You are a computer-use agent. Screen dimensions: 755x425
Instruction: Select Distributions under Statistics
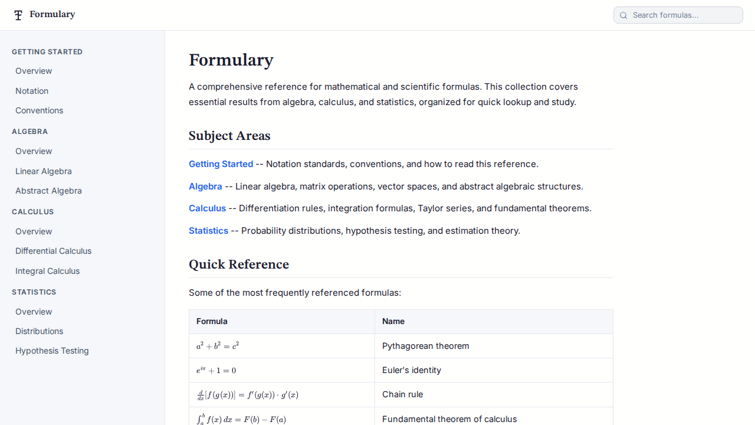point(39,331)
